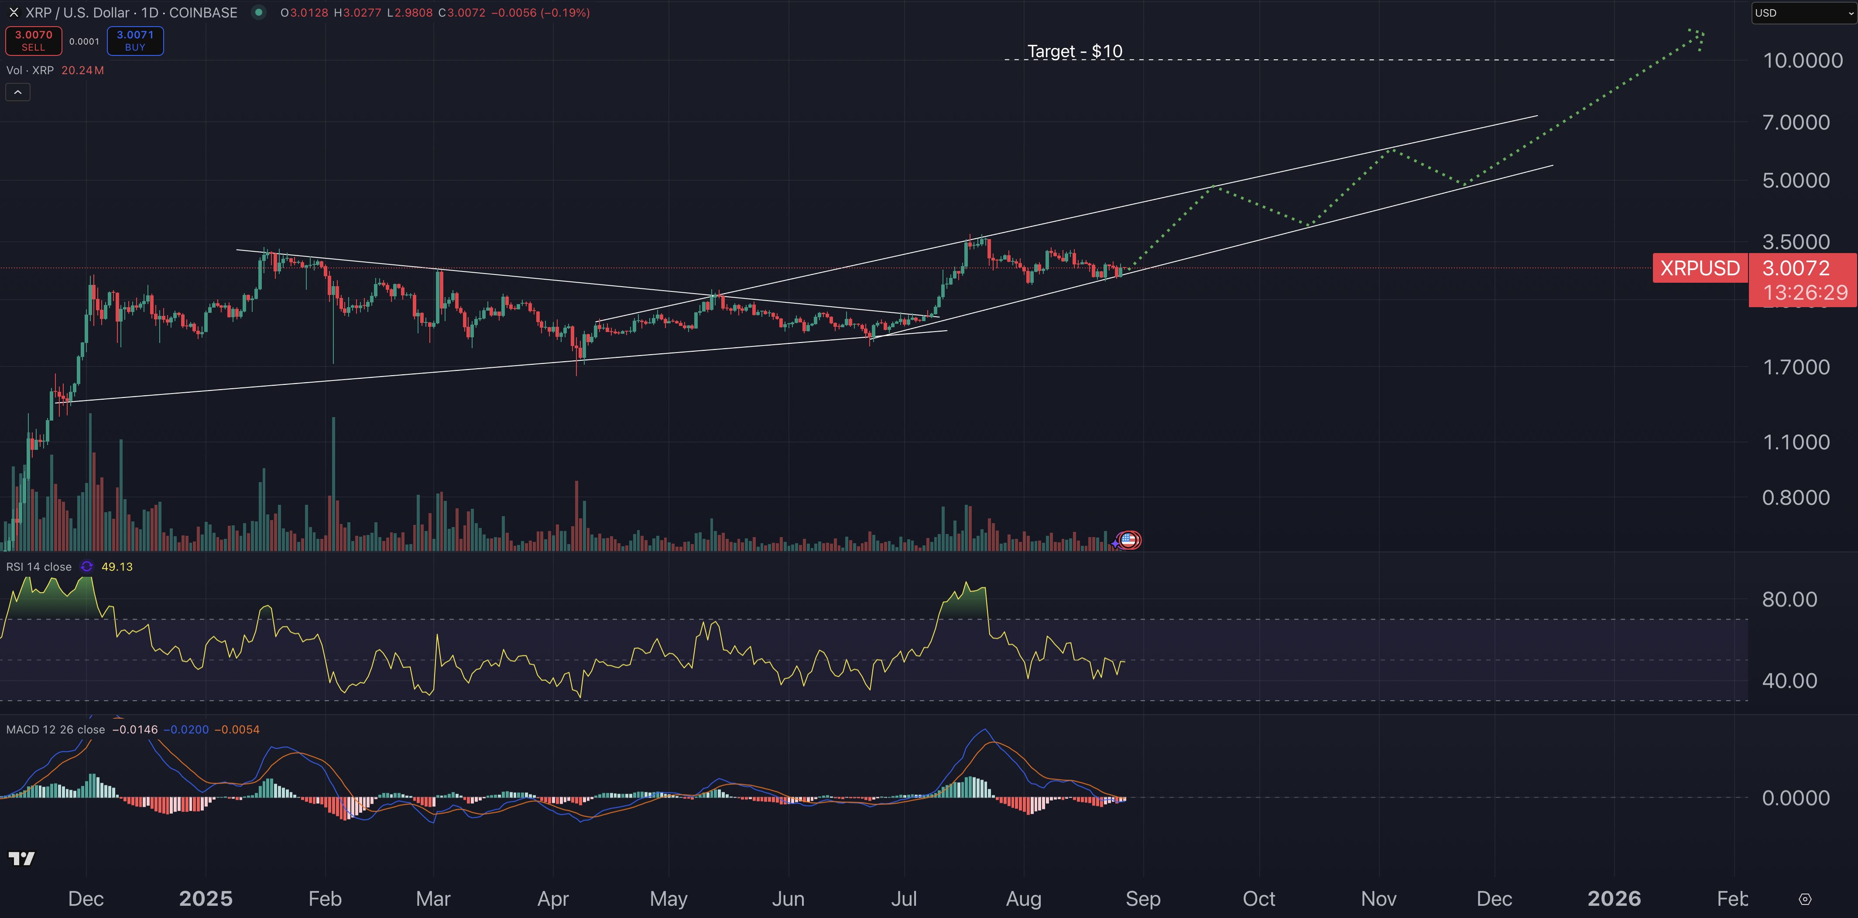Screen dimensions: 1858x918
Task: Click the RSI value 49.13
Action: click(x=117, y=567)
